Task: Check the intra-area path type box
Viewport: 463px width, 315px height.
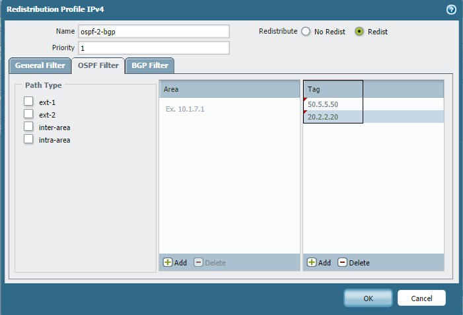Action: pyautogui.click(x=28, y=139)
